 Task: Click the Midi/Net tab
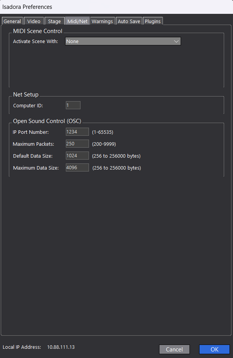tap(77, 21)
